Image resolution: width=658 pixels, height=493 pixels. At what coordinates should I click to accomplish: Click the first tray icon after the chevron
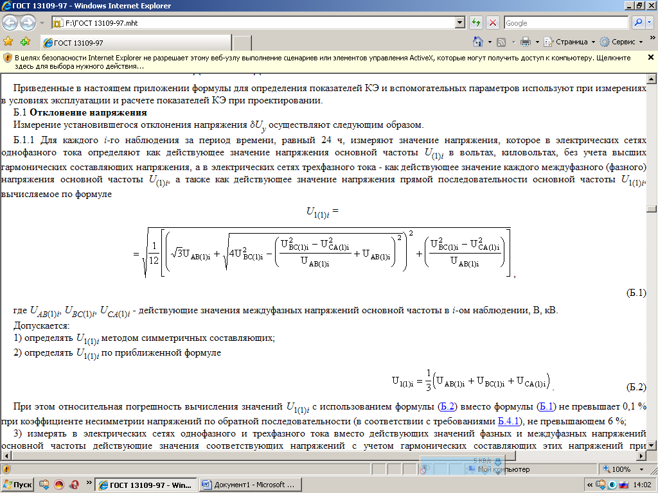pos(601,485)
